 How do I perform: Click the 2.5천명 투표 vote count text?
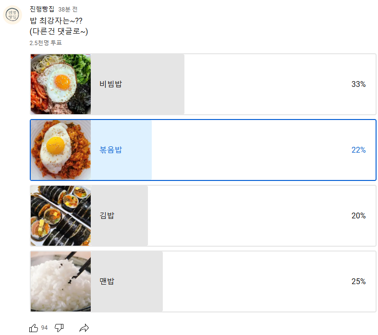coord(46,43)
